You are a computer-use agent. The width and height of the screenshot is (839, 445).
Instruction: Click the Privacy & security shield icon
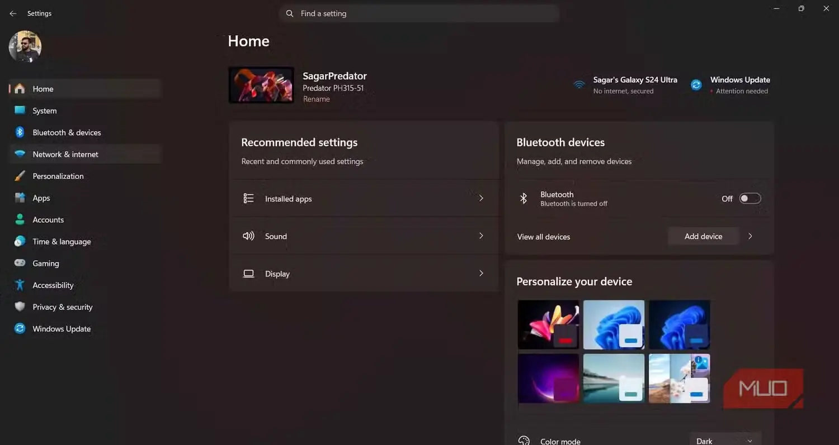pyautogui.click(x=20, y=307)
